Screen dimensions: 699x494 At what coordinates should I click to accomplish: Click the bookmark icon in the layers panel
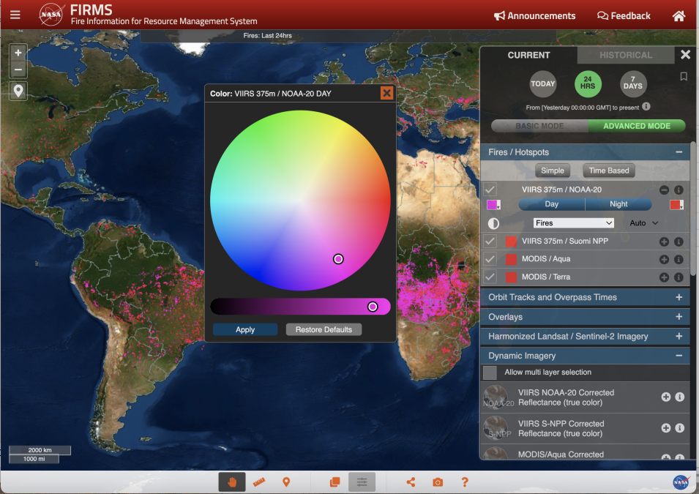click(x=684, y=77)
